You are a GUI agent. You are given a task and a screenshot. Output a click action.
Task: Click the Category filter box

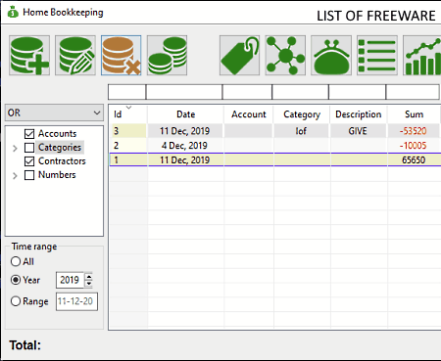(x=301, y=92)
